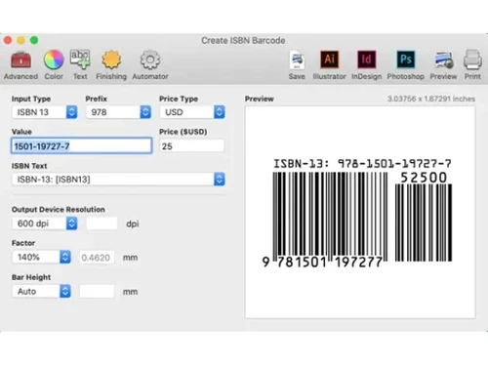Open the Advanced toolbox settings
The height and width of the screenshot is (366, 488).
click(x=20, y=65)
